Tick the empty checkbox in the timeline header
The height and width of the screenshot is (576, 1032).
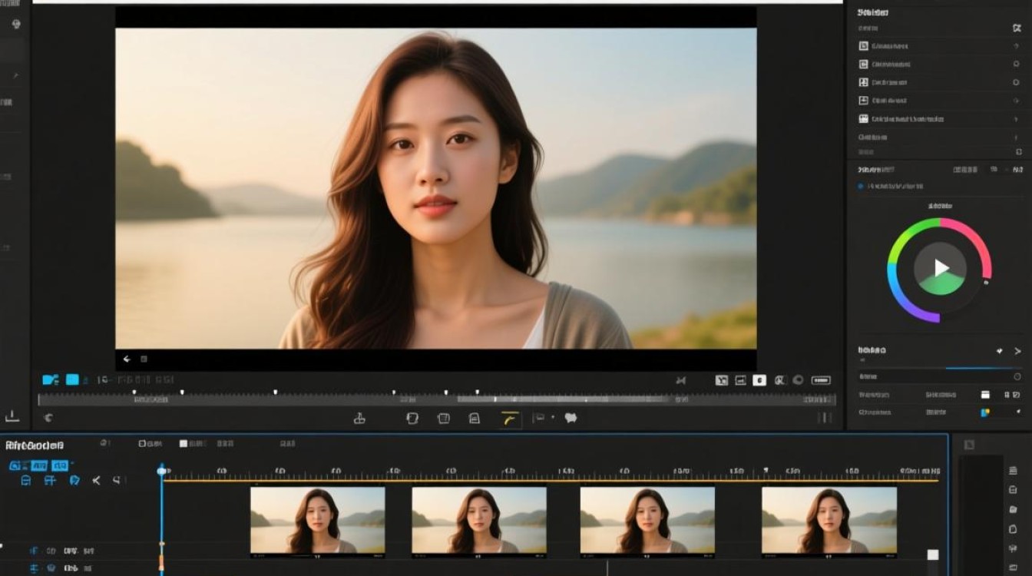[x=142, y=444]
